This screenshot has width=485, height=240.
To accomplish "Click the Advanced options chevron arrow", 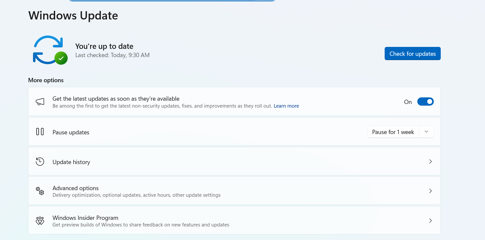I will (x=430, y=191).
